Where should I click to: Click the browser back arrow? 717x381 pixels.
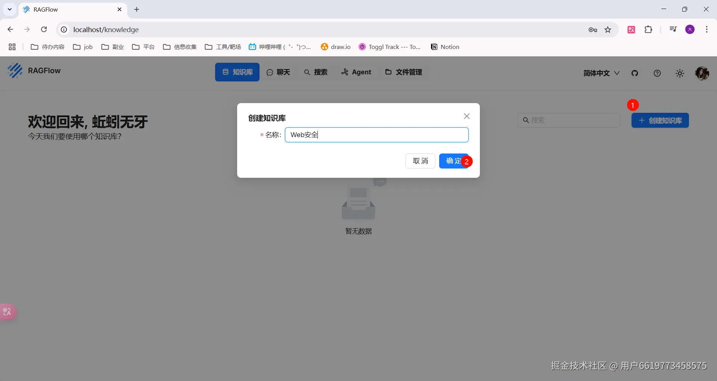click(10, 30)
